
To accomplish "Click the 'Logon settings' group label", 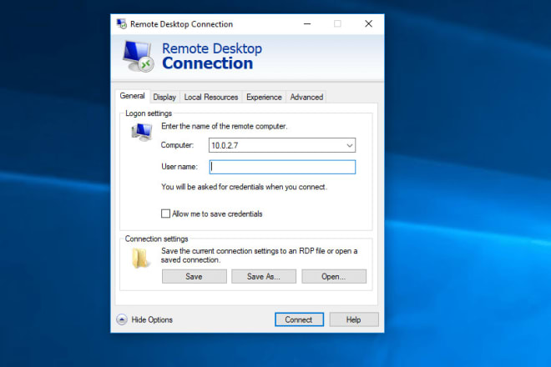I will click(x=149, y=113).
